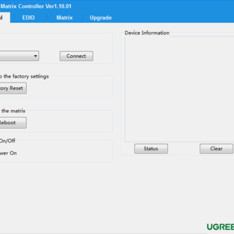Go to the Upgrade tab
234x234 pixels.
pyautogui.click(x=101, y=18)
